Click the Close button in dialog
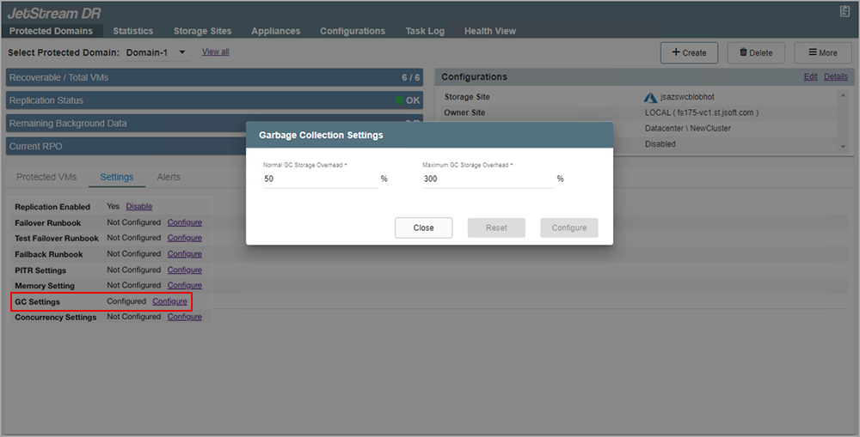 pyautogui.click(x=423, y=228)
